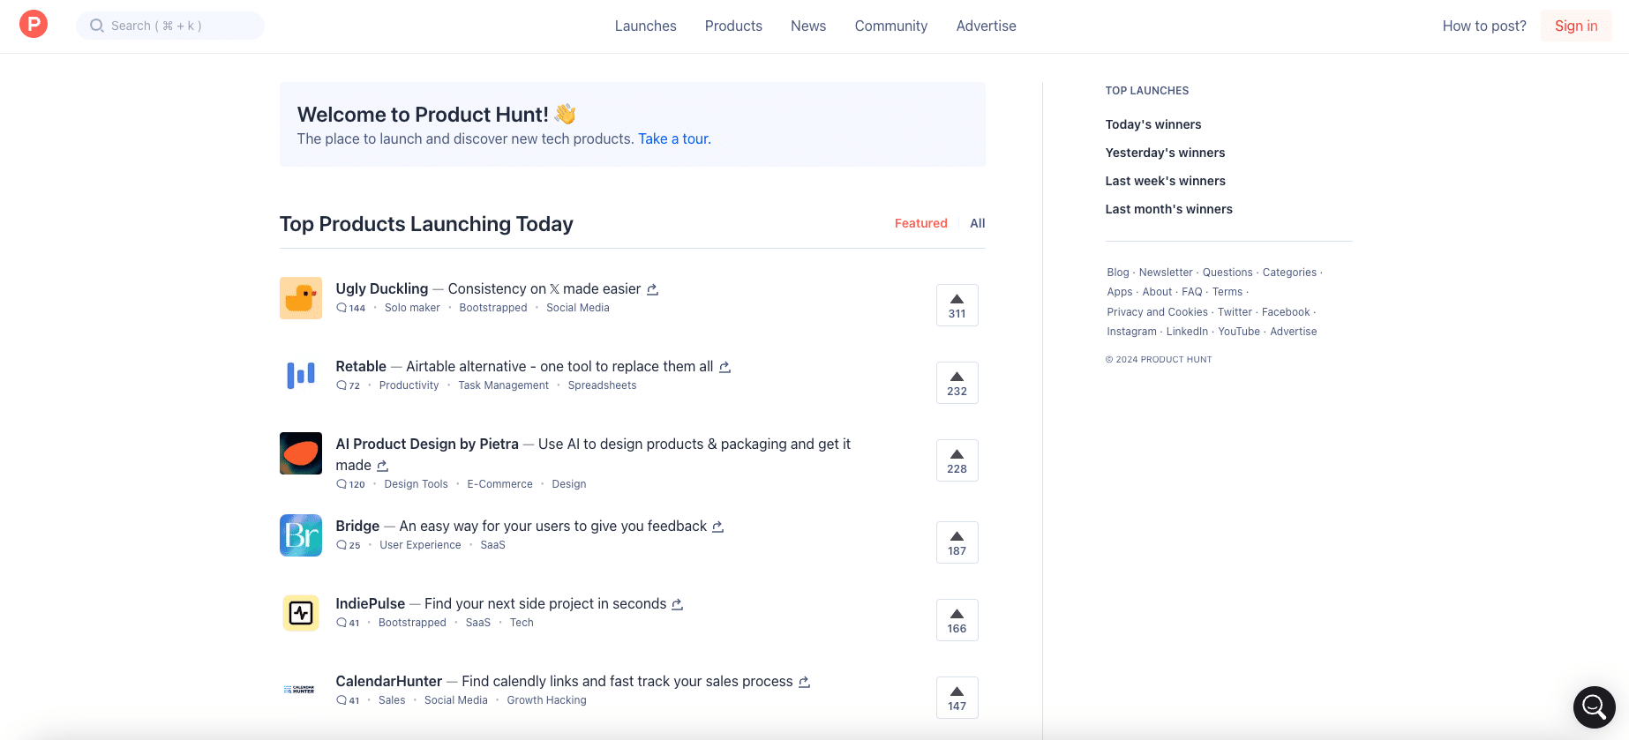The width and height of the screenshot is (1629, 740).
Task: Select the Task Management tag
Action: coord(503,385)
